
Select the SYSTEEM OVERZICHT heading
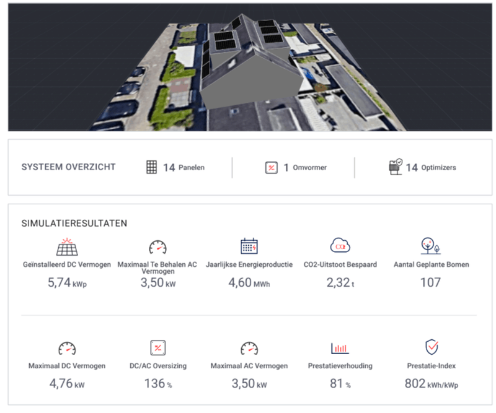click(69, 167)
